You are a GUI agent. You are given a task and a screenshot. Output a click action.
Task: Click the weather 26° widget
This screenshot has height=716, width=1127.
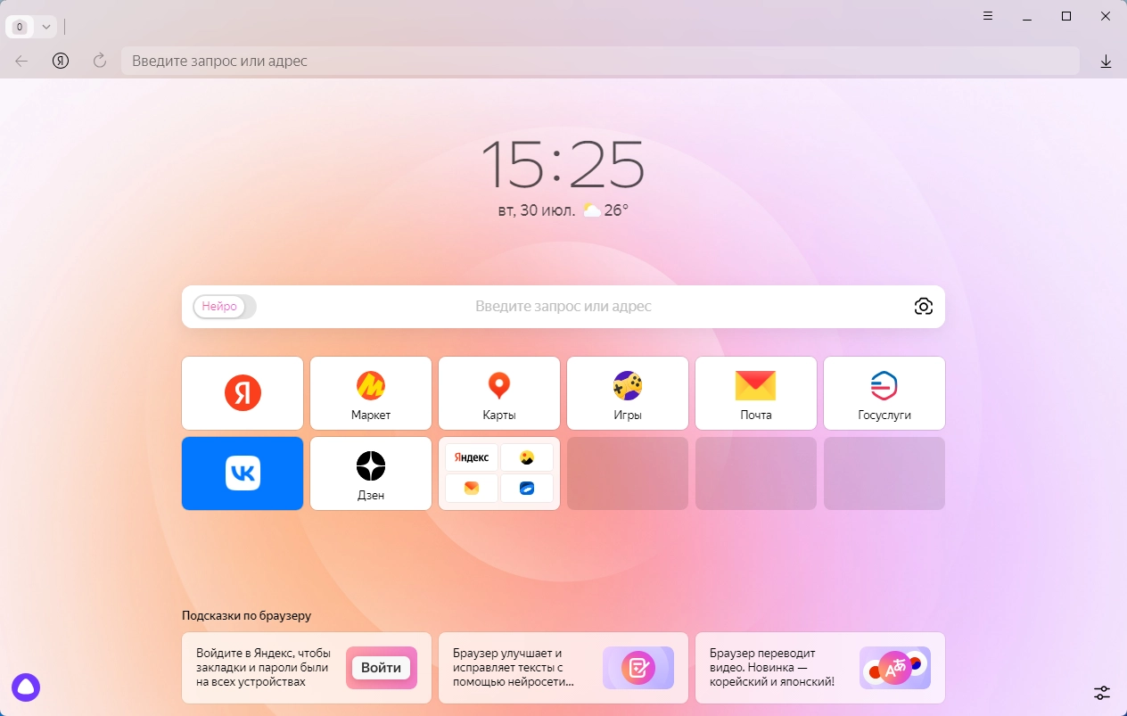[x=606, y=210]
